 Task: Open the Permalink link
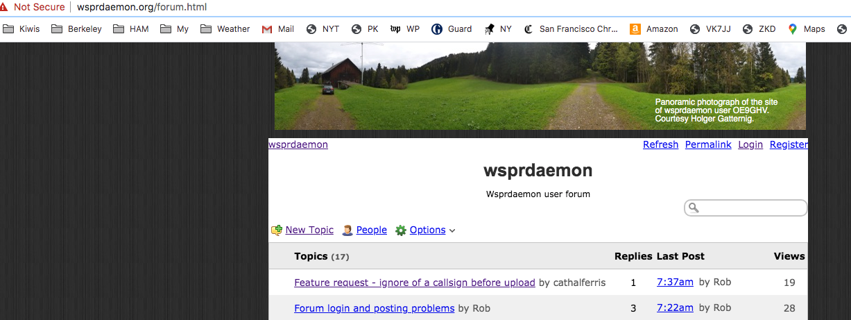coord(708,144)
